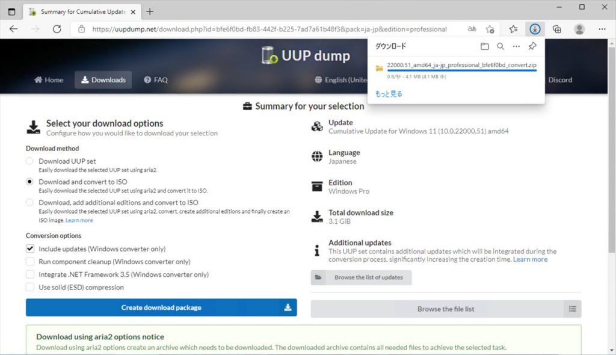Enable Run component cleanup checkbox
The height and width of the screenshot is (355, 616).
(30, 261)
